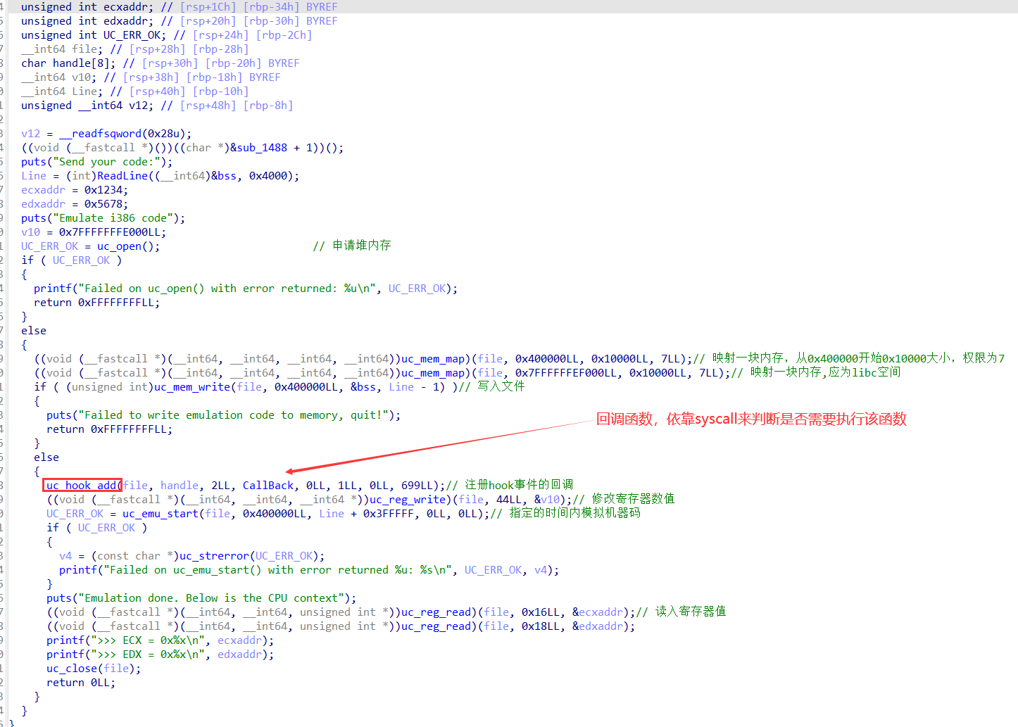Select the "__int64 Line" variable declaration
Screen dimensions: 1018x727
(62, 91)
